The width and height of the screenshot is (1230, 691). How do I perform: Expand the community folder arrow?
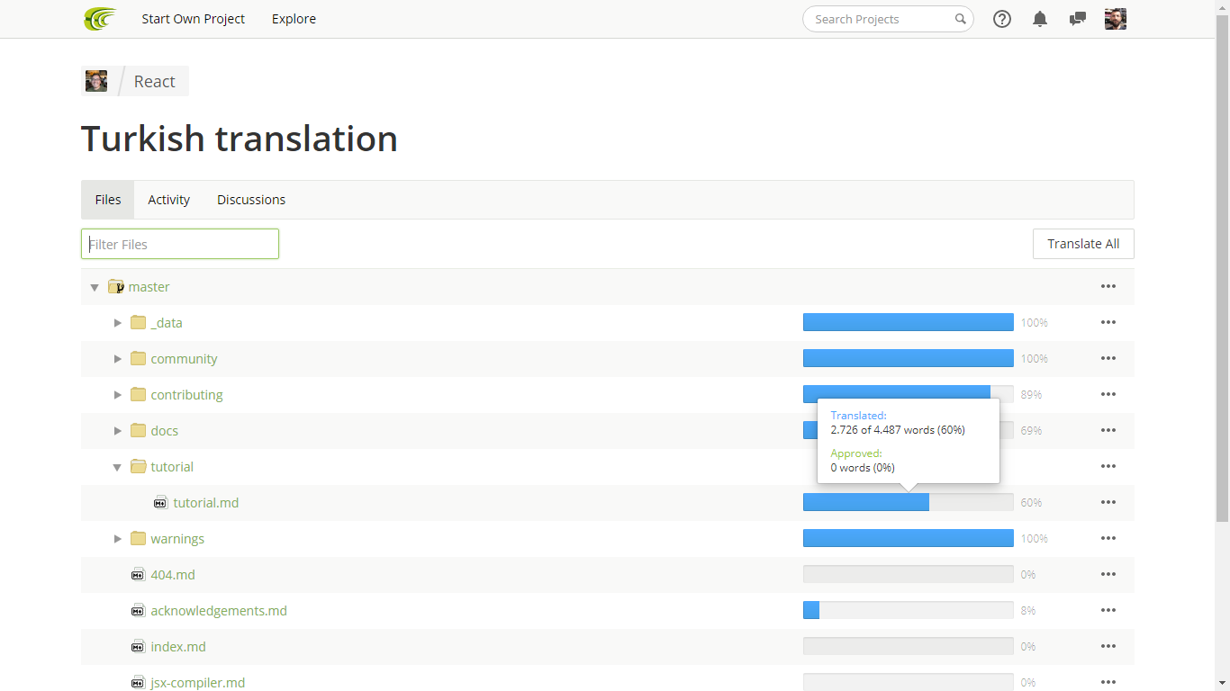[117, 358]
